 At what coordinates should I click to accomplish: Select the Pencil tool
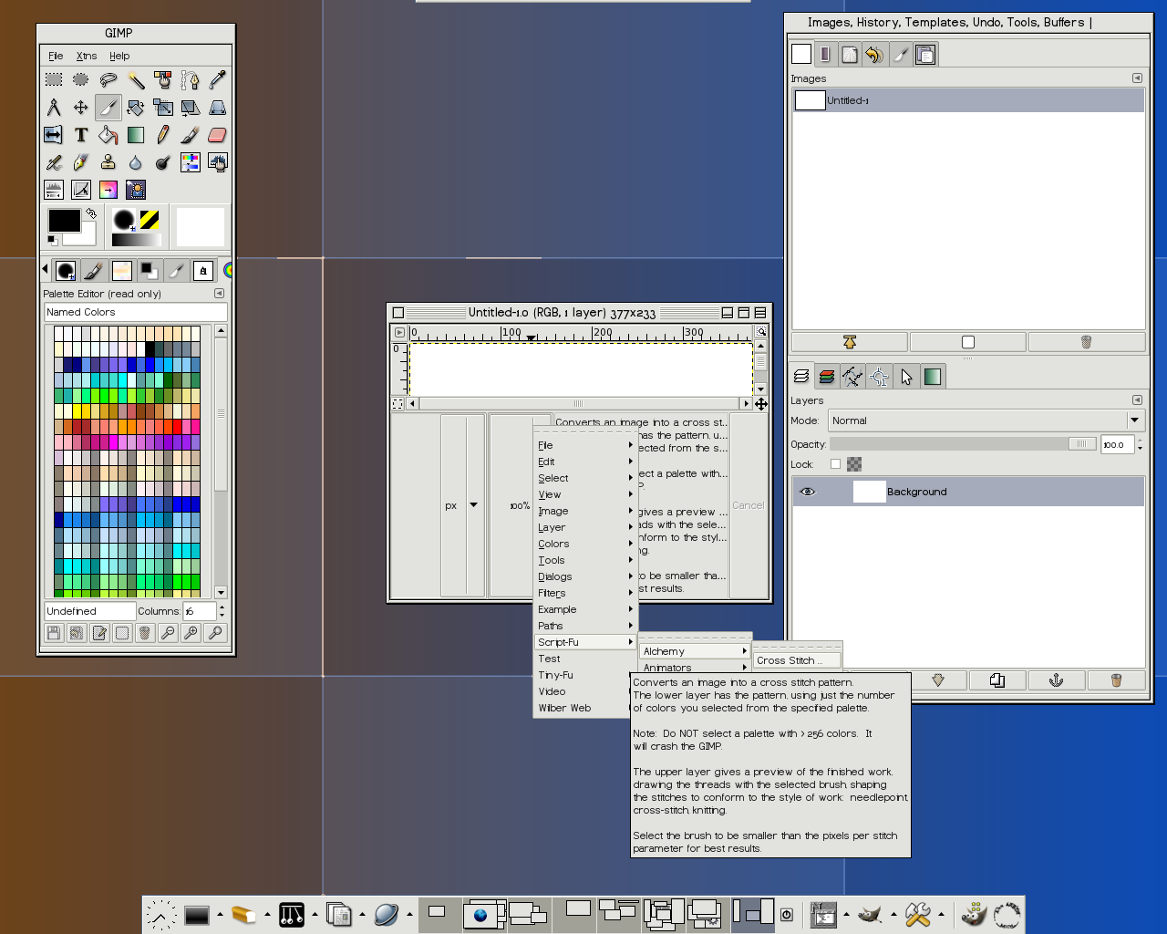tap(163, 135)
